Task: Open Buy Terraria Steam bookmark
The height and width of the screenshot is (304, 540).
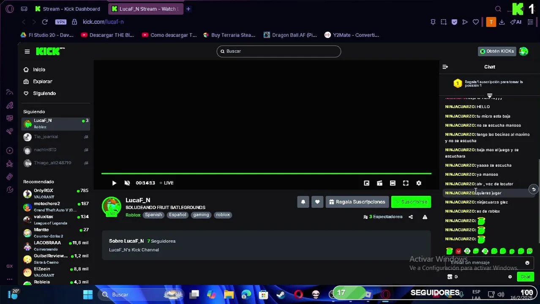Action: coord(229,35)
